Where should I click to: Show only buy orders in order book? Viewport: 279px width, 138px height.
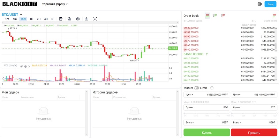(x=215, y=16)
